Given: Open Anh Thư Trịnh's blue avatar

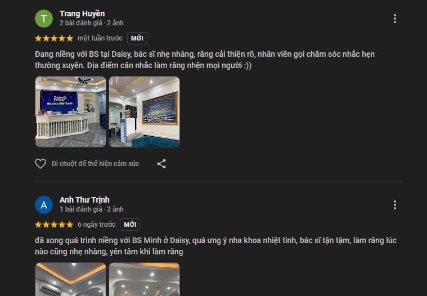Looking at the screenshot, I should coord(44,205).
